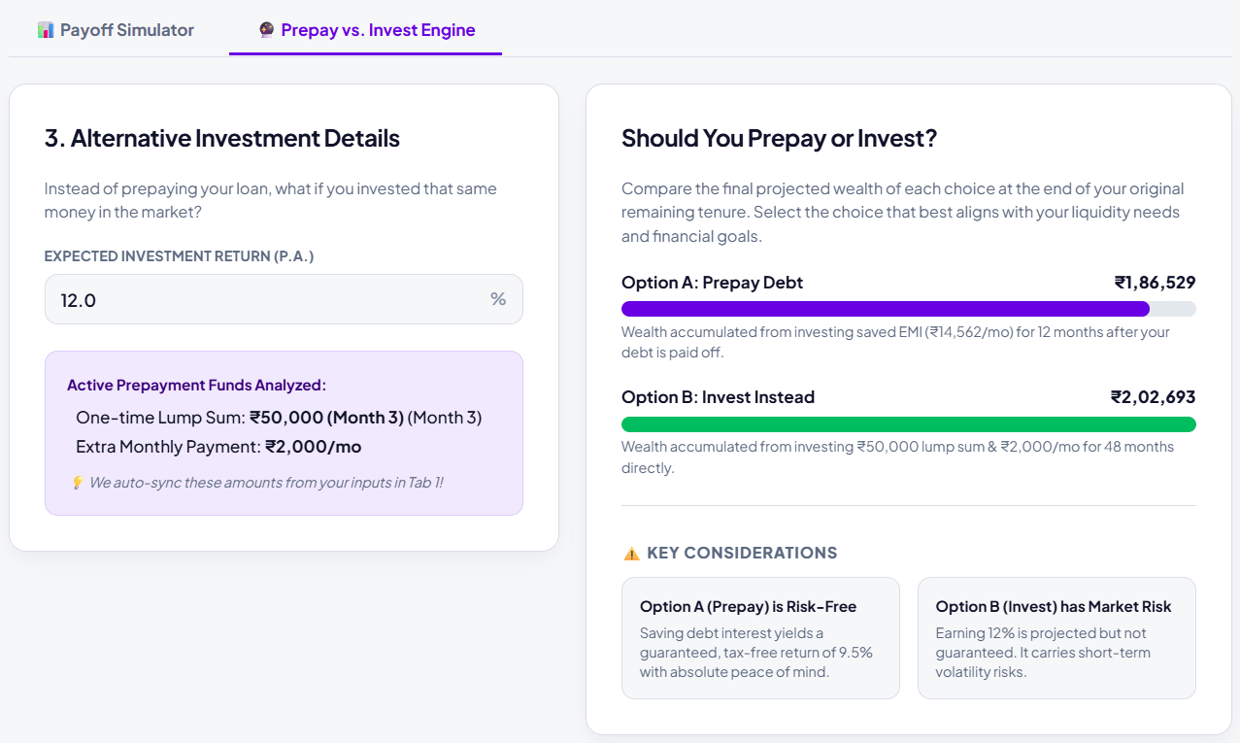This screenshot has width=1240, height=743.
Task: Open the Payoff Simulator tab
Action: 116,30
